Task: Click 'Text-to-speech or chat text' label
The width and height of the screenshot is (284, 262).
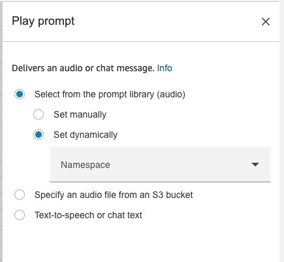Action: point(88,215)
